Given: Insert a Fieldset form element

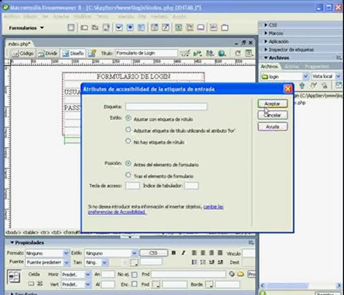Looking at the screenshot, I should (x=225, y=28).
